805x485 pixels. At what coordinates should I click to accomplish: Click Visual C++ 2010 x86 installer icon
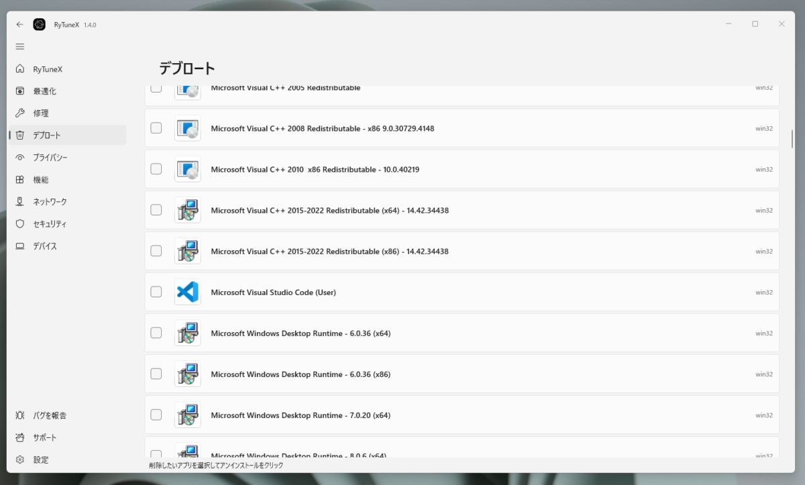[x=187, y=169]
